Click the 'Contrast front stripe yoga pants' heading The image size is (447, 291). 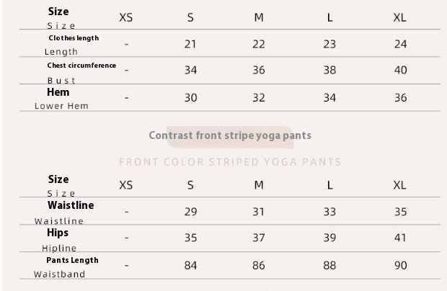coord(229,135)
